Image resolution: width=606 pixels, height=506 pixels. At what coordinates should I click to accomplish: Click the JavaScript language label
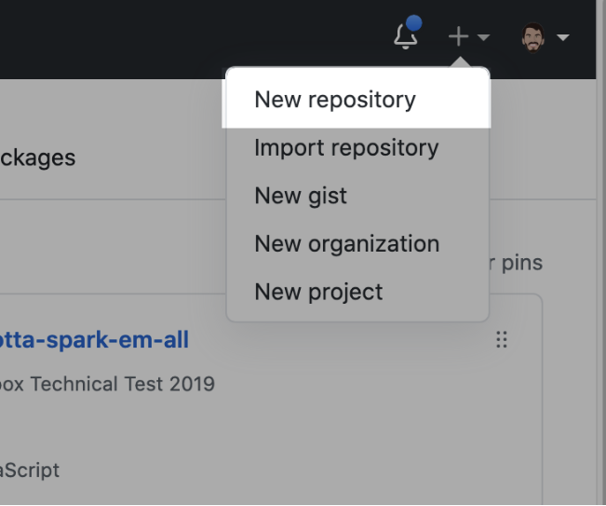[30, 470]
